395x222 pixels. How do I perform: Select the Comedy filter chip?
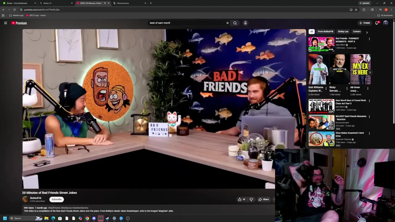click(x=357, y=31)
